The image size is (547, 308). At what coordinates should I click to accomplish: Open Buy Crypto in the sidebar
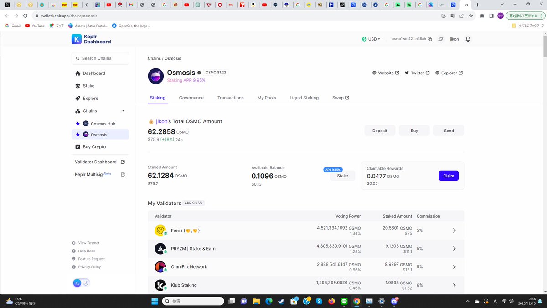click(91, 147)
